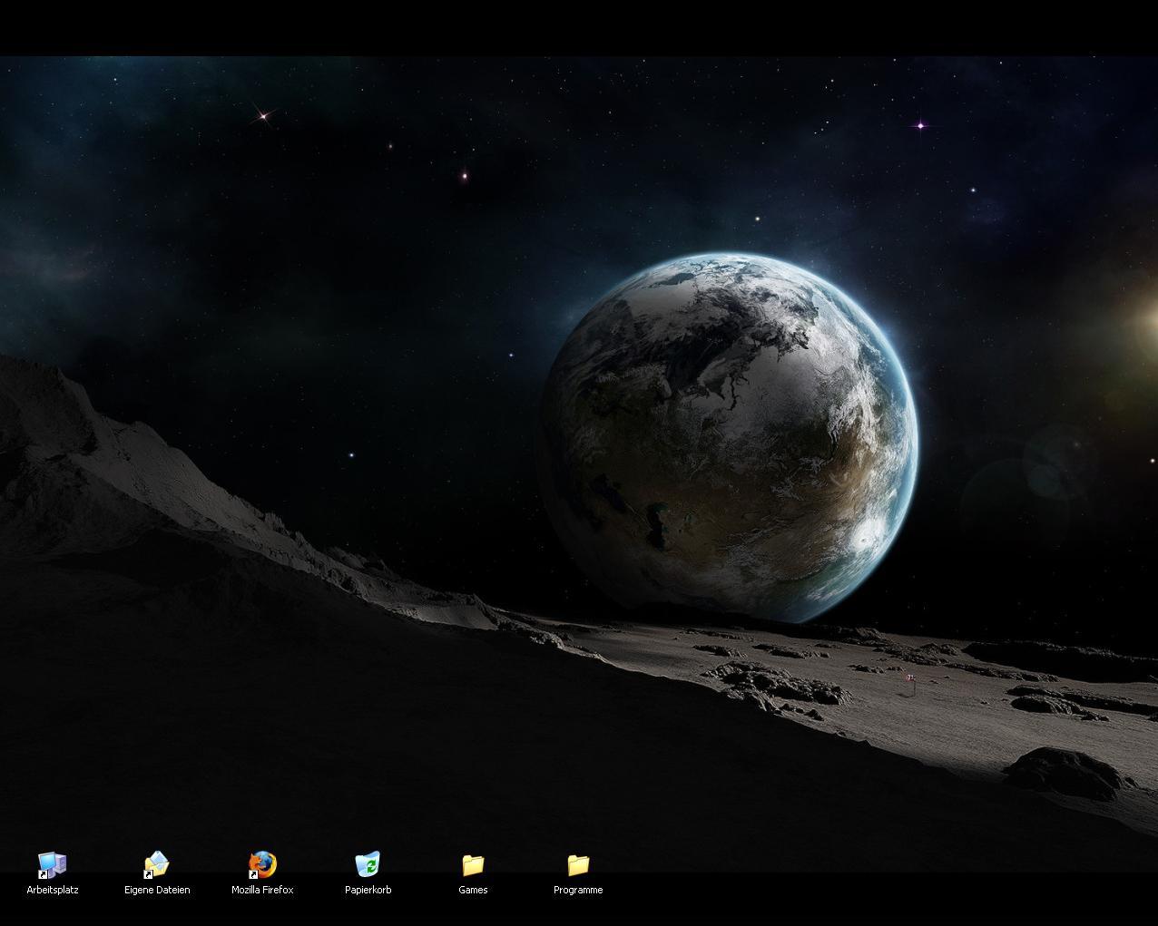The width and height of the screenshot is (1158, 926).
Task: Click the purple star in the upper right sky
Action: (x=920, y=125)
